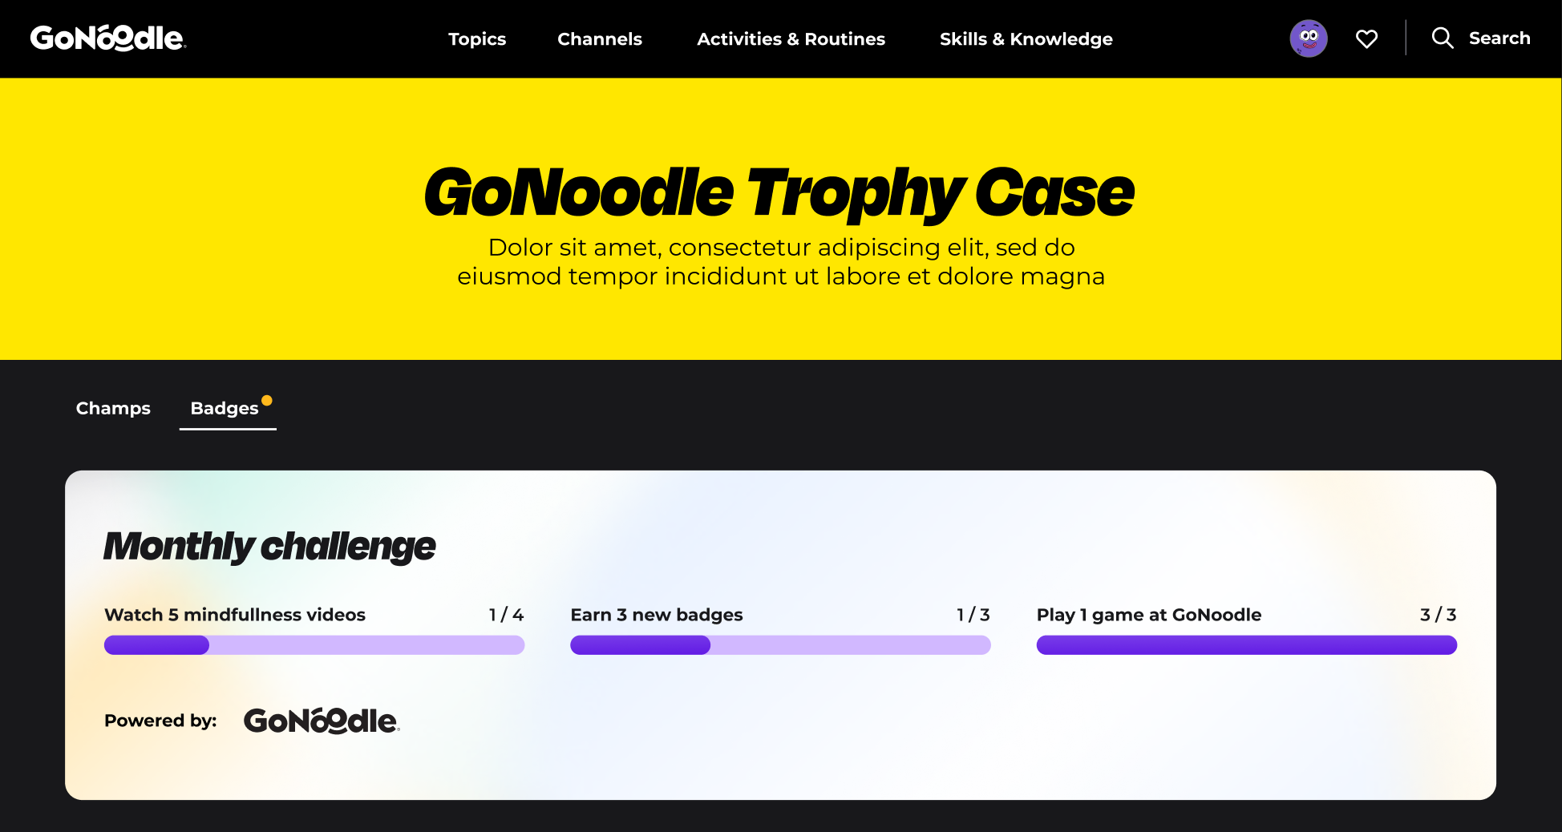This screenshot has width=1562, height=832.
Task: Select the Badges tab
Action: coord(225,409)
